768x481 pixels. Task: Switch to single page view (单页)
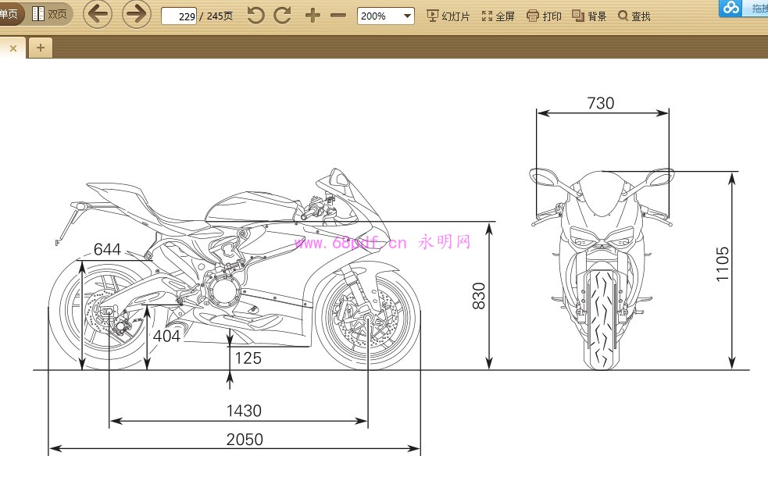(10, 14)
